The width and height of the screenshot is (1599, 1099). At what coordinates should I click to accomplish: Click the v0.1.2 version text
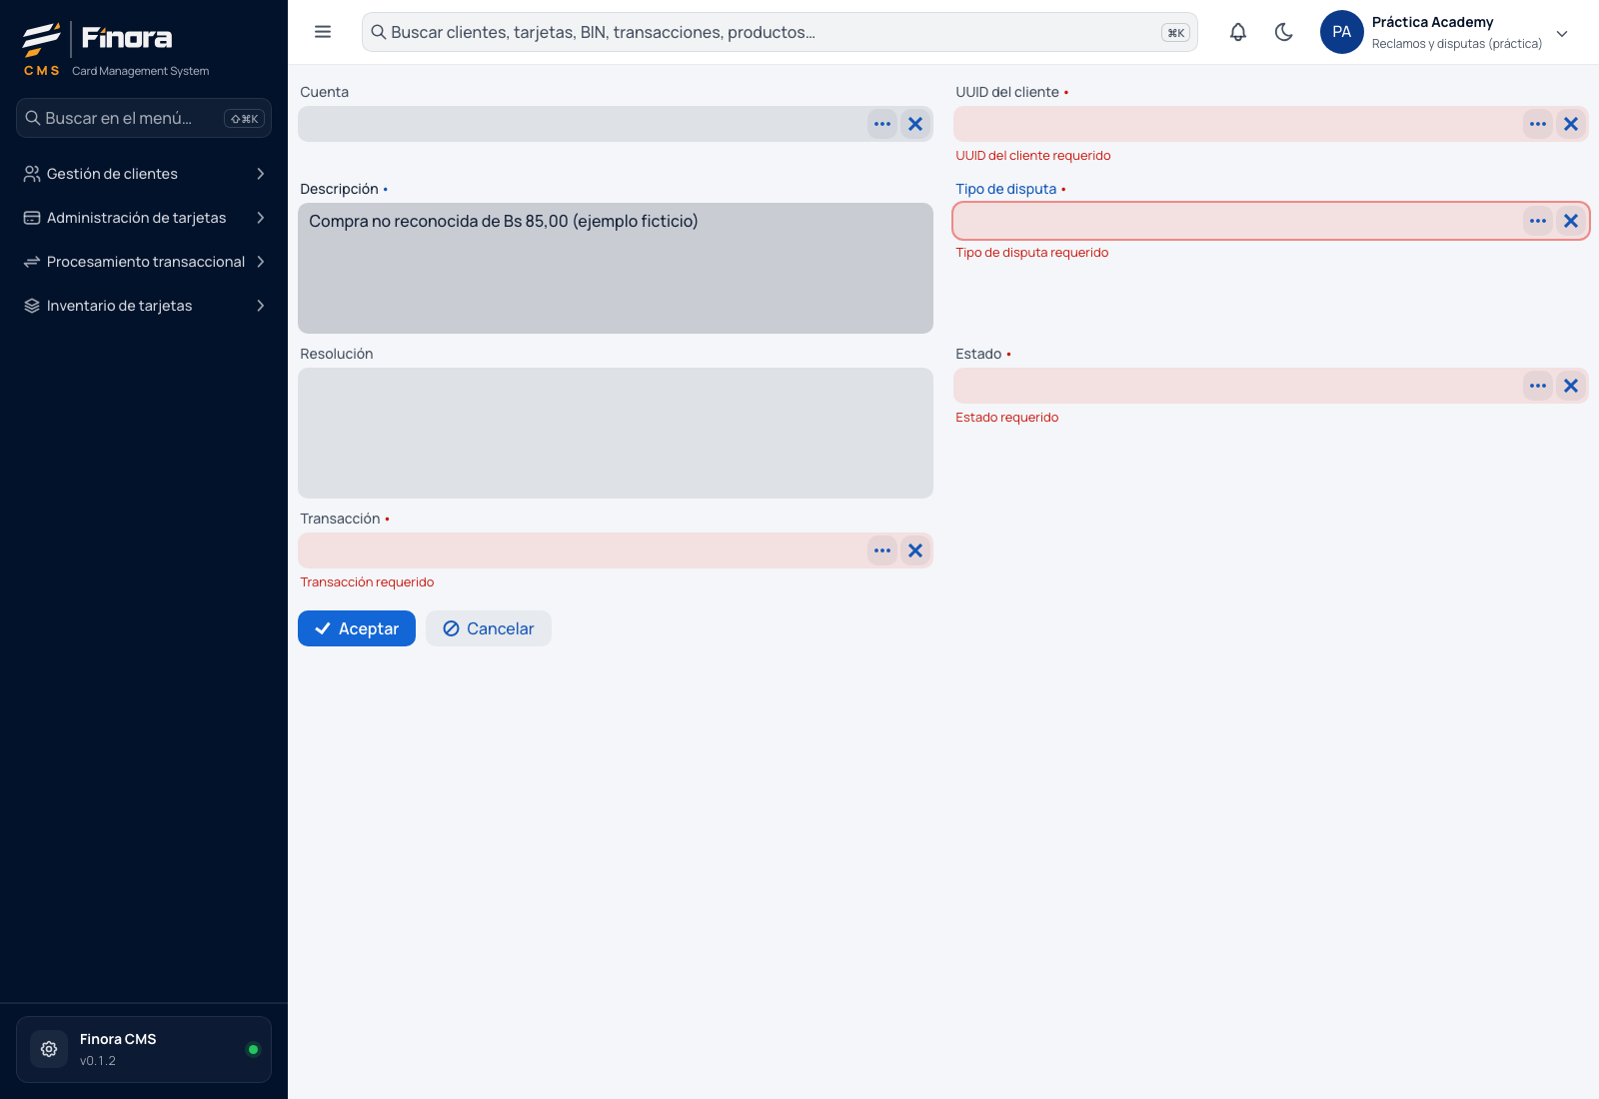98,1061
